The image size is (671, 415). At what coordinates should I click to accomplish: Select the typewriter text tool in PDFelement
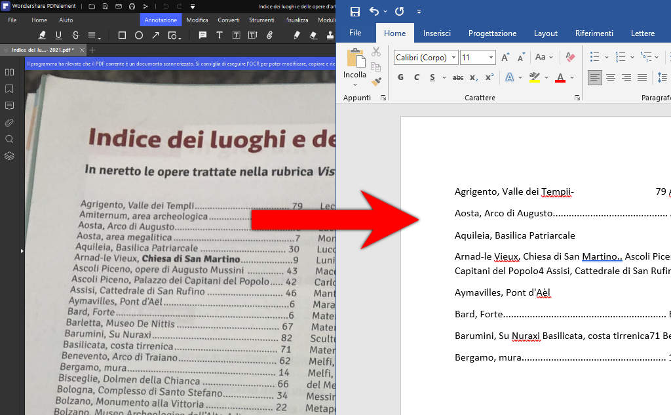point(219,35)
